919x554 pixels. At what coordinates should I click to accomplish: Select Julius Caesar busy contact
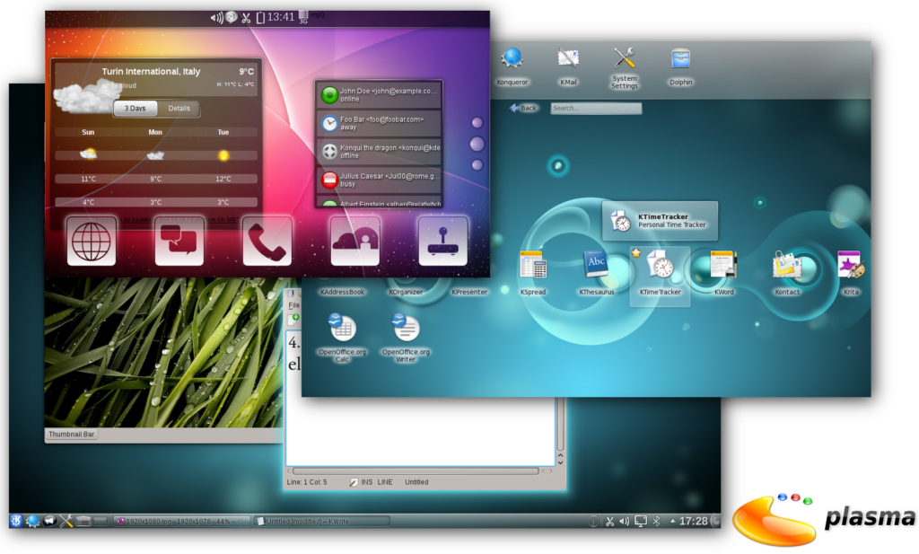379,180
